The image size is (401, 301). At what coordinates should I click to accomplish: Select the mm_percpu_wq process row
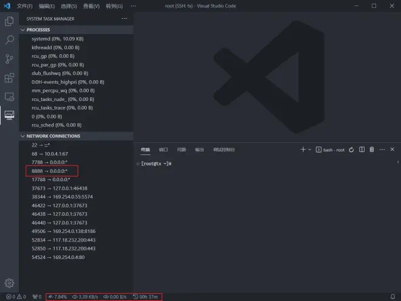[76, 91]
